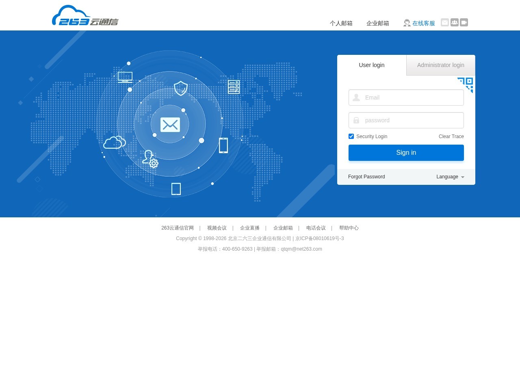The width and height of the screenshot is (520, 390).
Task: Open the group contacts icon in the header
Action: (x=454, y=23)
